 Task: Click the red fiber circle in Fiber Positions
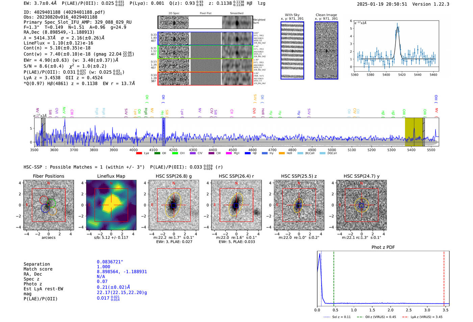coord(44,200)
